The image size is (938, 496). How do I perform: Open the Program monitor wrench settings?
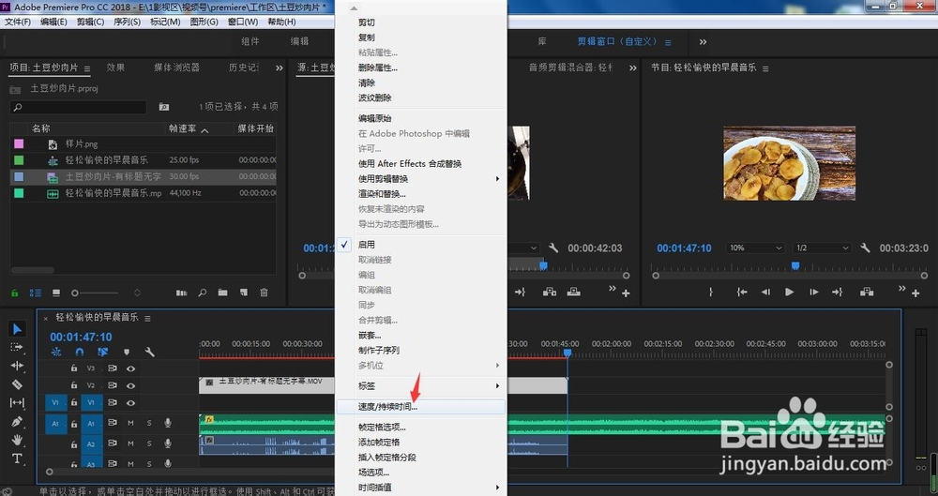pos(865,248)
